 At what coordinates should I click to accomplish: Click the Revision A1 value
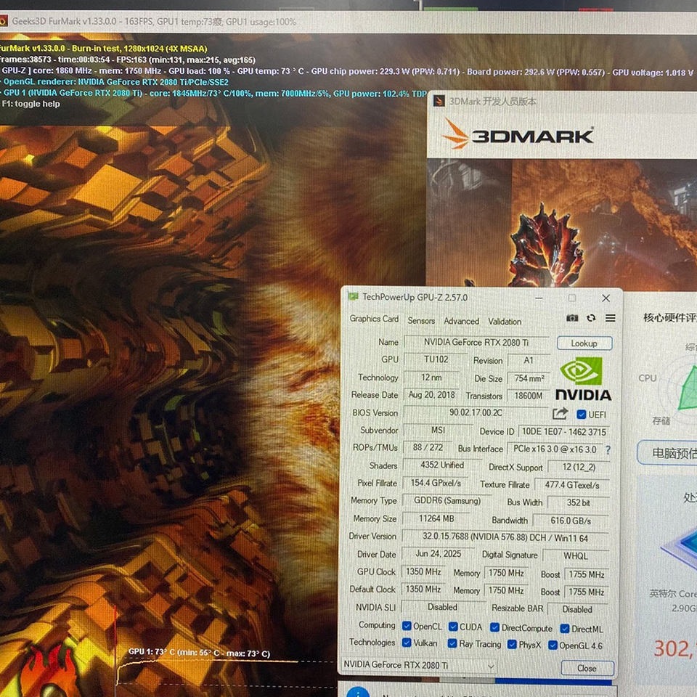(528, 361)
